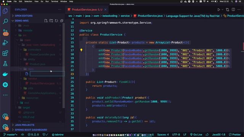Click the new file name input box
This screenshot has width=244, height=137.
tap(47, 73)
